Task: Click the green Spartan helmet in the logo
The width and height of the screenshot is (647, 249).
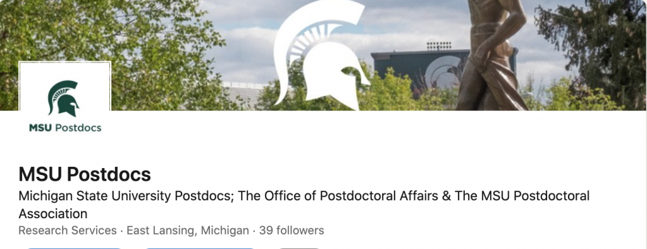Action: 63,98
